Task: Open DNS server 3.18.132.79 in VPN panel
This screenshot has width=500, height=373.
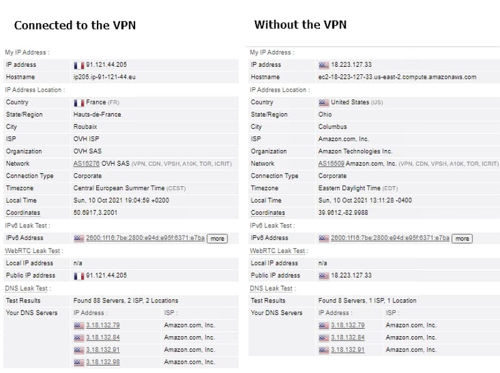Action: pyautogui.click(x=102, y=325)
